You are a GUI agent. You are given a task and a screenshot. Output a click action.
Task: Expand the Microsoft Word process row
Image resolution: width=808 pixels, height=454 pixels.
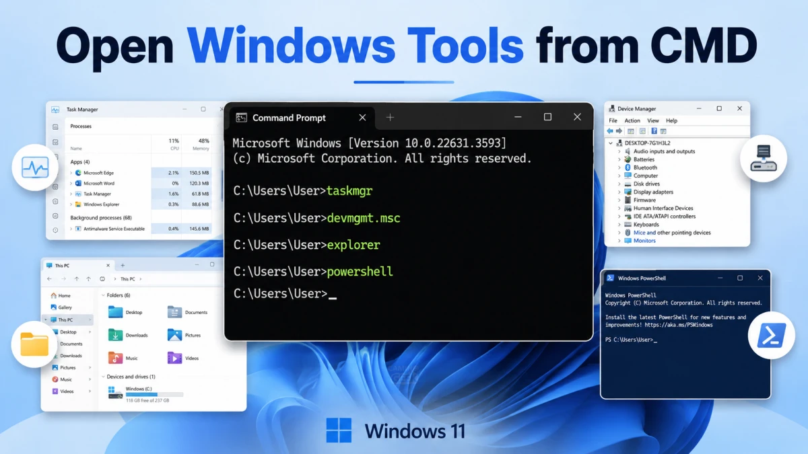pyautogui.click(x=71, y=184)
